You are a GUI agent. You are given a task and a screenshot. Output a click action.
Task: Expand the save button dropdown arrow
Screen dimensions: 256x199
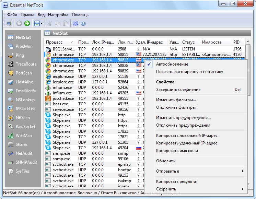coord(42,24)
